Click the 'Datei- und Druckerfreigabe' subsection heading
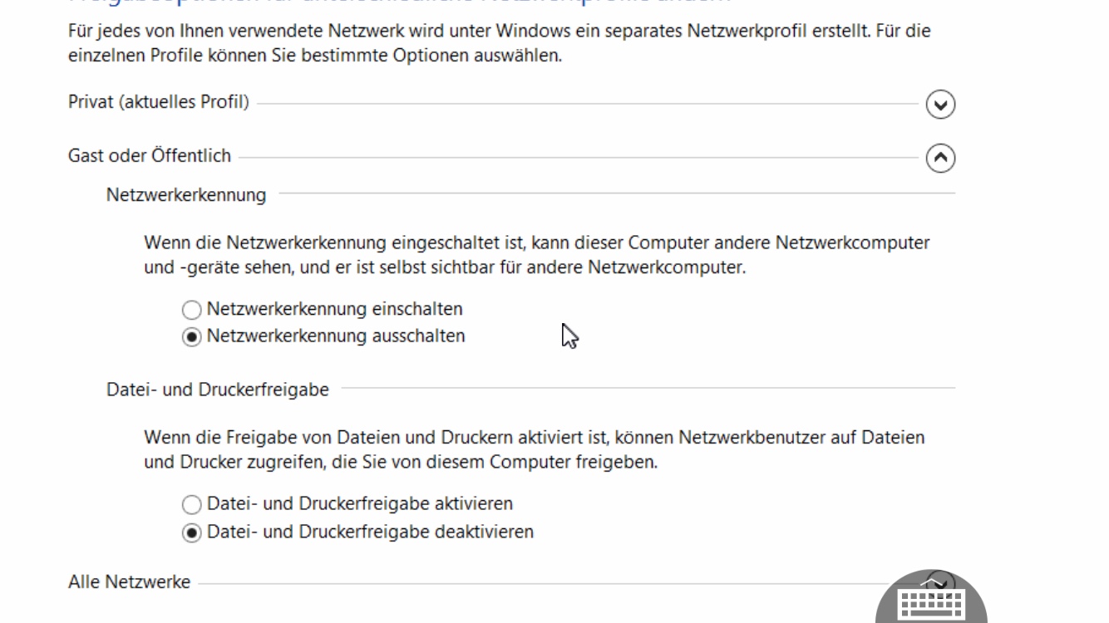1109x623 pixels. click(218, 390)
